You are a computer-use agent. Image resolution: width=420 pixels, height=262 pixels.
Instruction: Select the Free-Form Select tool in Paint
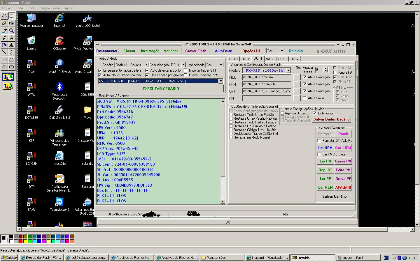4,16
